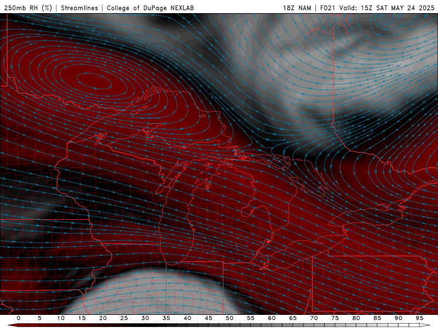The width and height of the screenshot is (438, 328).
Task: Click the '40' value on the RH scale
Action: (187, 318)
